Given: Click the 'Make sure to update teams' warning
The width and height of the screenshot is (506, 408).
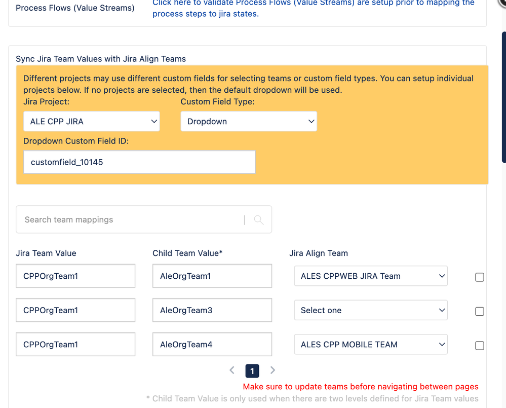Looking at the screenshot, I should (361, 387).
